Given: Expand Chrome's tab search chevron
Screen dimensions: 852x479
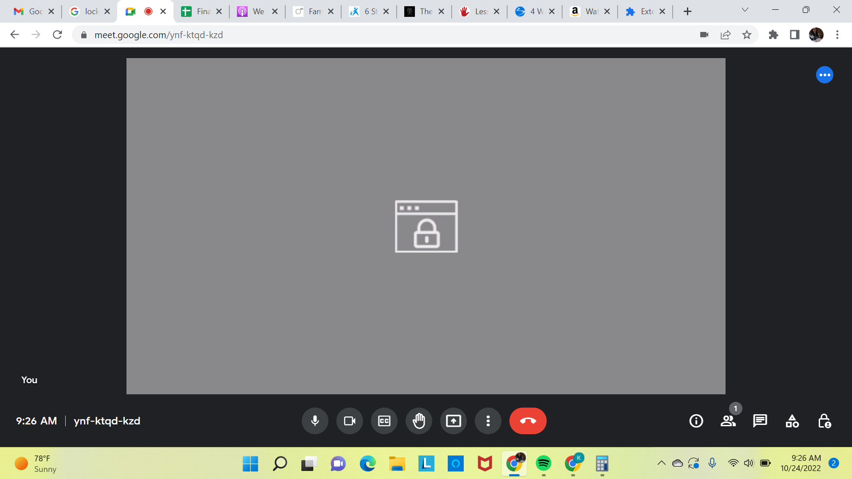Looking at the screenshot, I should (x=745, y=10).
